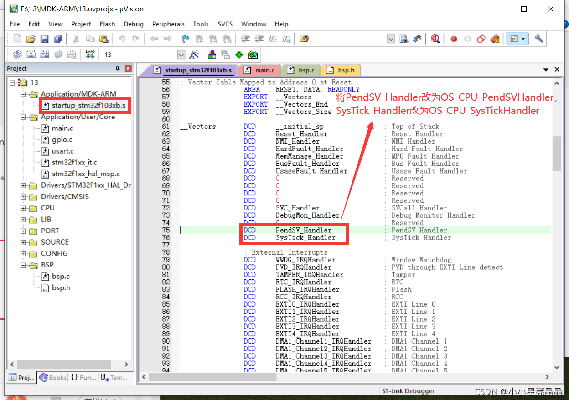Open window layout dropdown arrow
The height and width of the screenshot is (400, 569).
pos(523,39)
